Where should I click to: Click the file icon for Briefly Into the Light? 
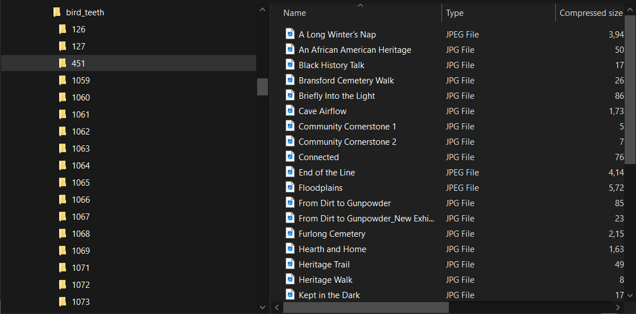290,95
